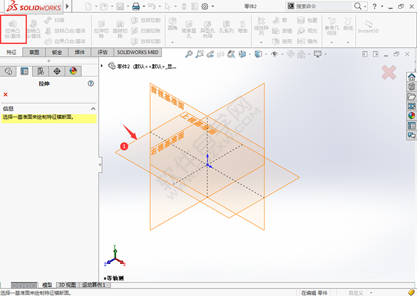Image resolution: width=417 pixels, height=296 pixels.
Task: Open the ConfigurationManager panel tab
Action: click(x=40, y=71)
